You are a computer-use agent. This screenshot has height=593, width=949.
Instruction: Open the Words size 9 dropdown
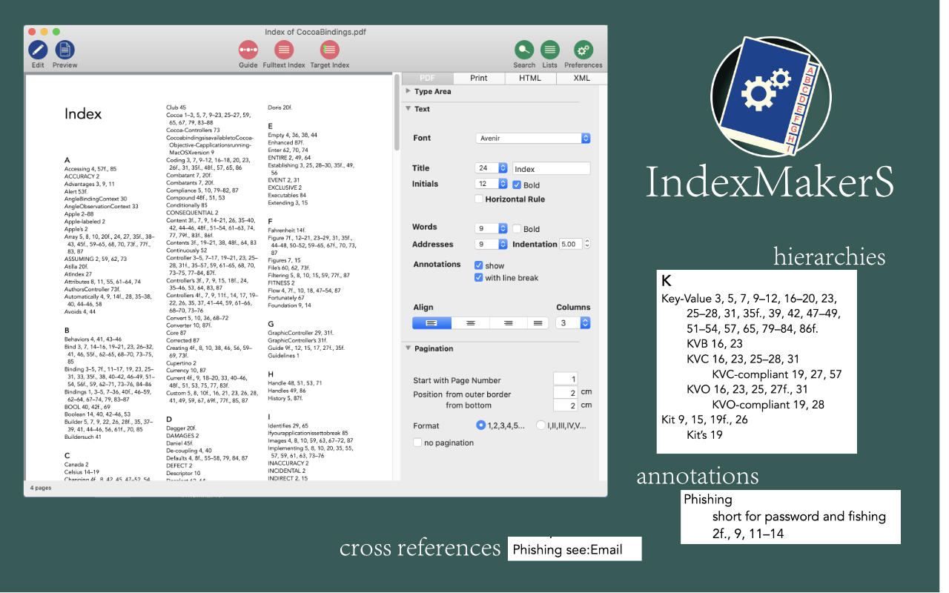coord(492,228)
